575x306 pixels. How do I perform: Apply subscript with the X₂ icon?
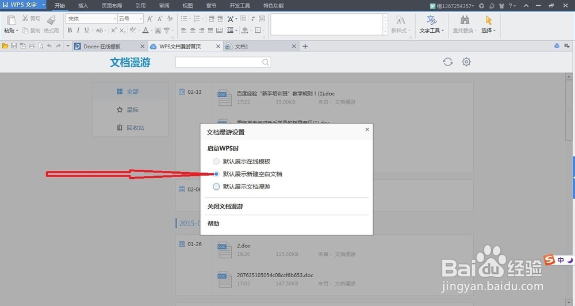click(x=122, y=31)
